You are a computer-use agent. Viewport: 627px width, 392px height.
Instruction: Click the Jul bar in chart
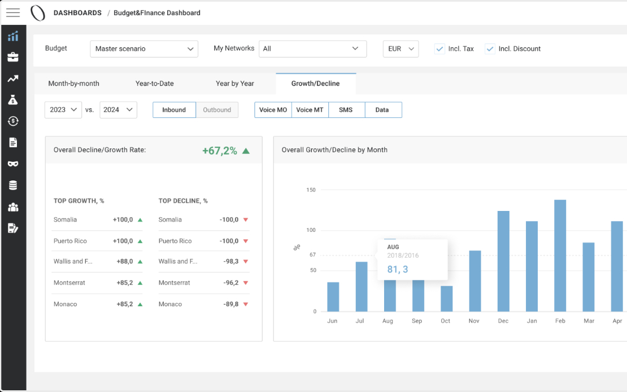[362, 287]
